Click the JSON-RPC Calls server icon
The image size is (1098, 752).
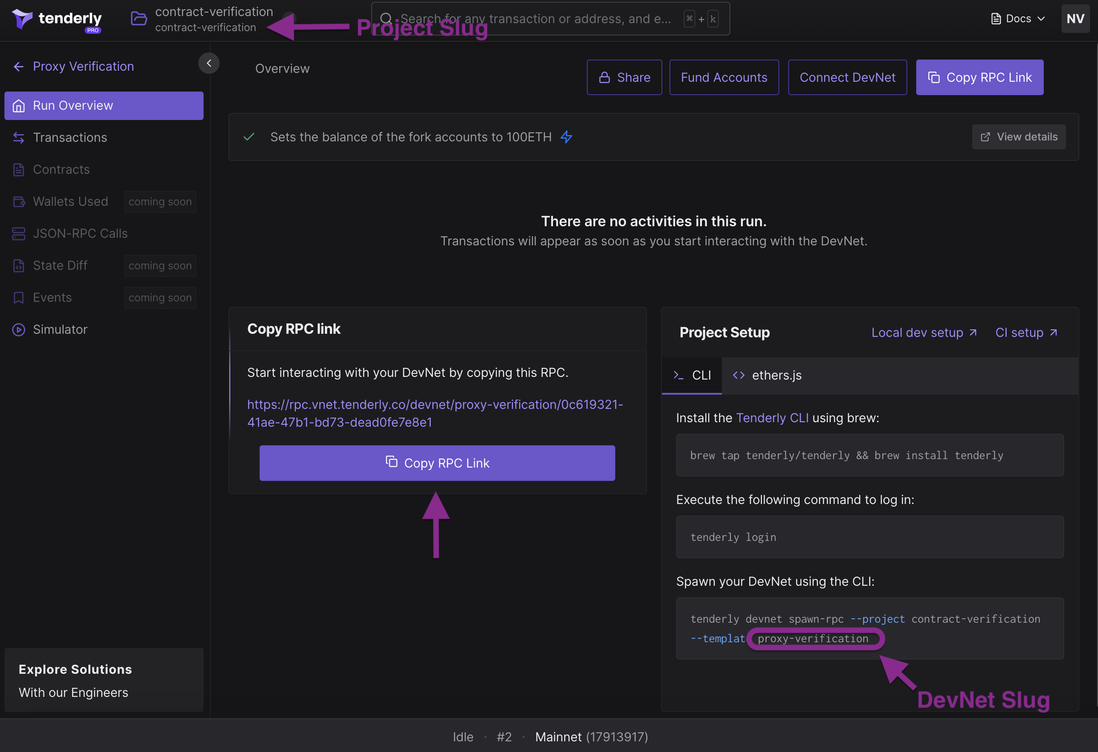[18, 234]
